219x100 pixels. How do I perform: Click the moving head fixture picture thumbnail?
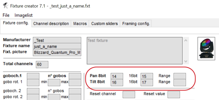[206, 48]
